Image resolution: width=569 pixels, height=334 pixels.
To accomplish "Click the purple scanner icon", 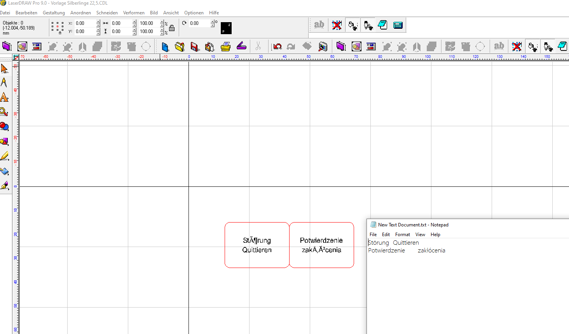I will [x=241, y=47].
